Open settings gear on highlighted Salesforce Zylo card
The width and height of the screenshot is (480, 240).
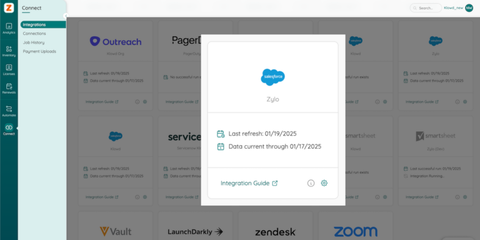[324, 183]
